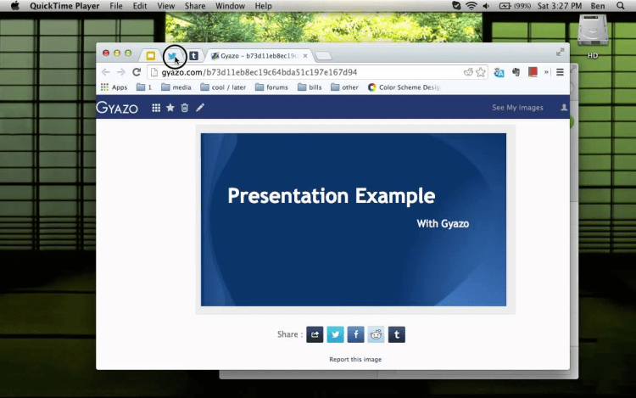
Task: Switch to the Twitter pinned tab
Action: pos(172,56)
